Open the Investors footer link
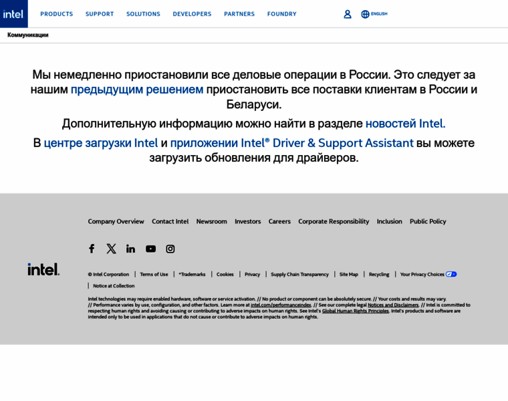Image resolution: width=508 pixels, height=401 pixels. point(248,222)
